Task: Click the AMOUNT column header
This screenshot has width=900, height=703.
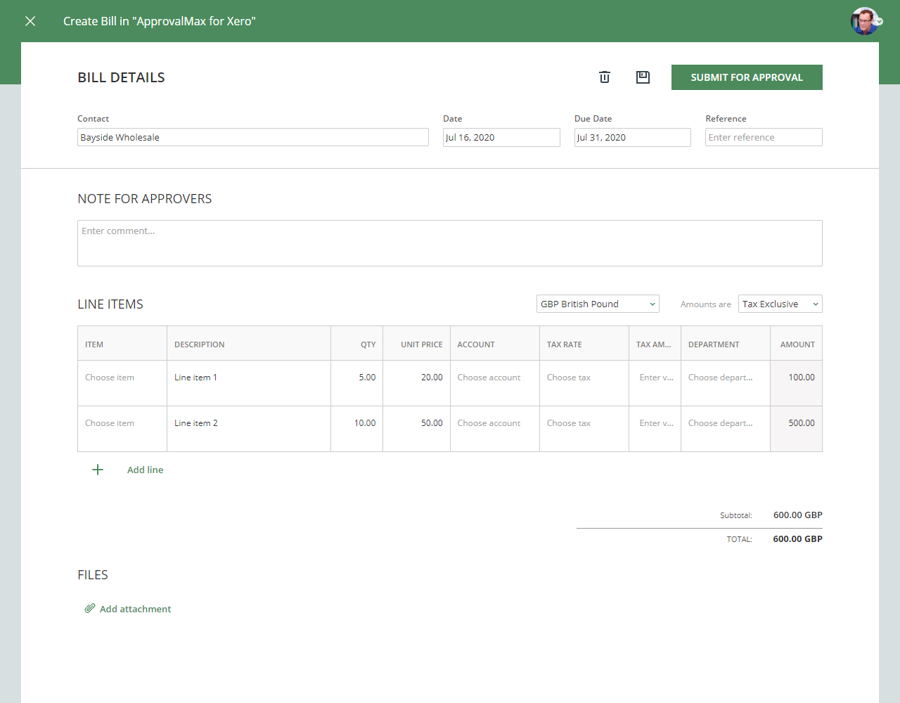Action: click(x=797, y=344)
